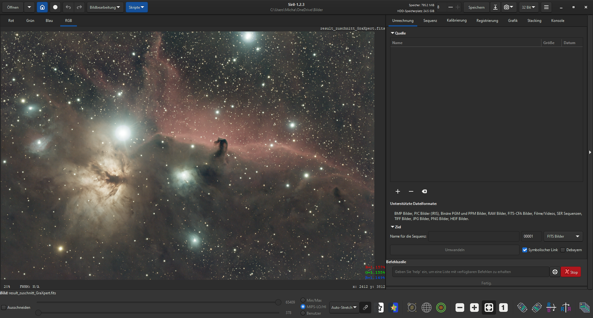This screenshot has height=318, width=593.
Task: Click the Öffnen button
Action: click(x=13, y=7)
